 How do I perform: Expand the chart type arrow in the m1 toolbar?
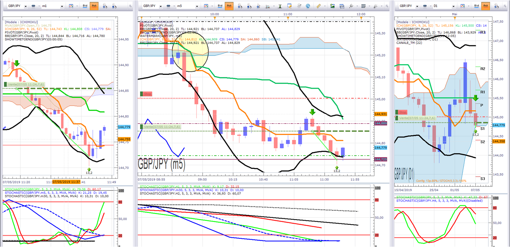[77, 6]
